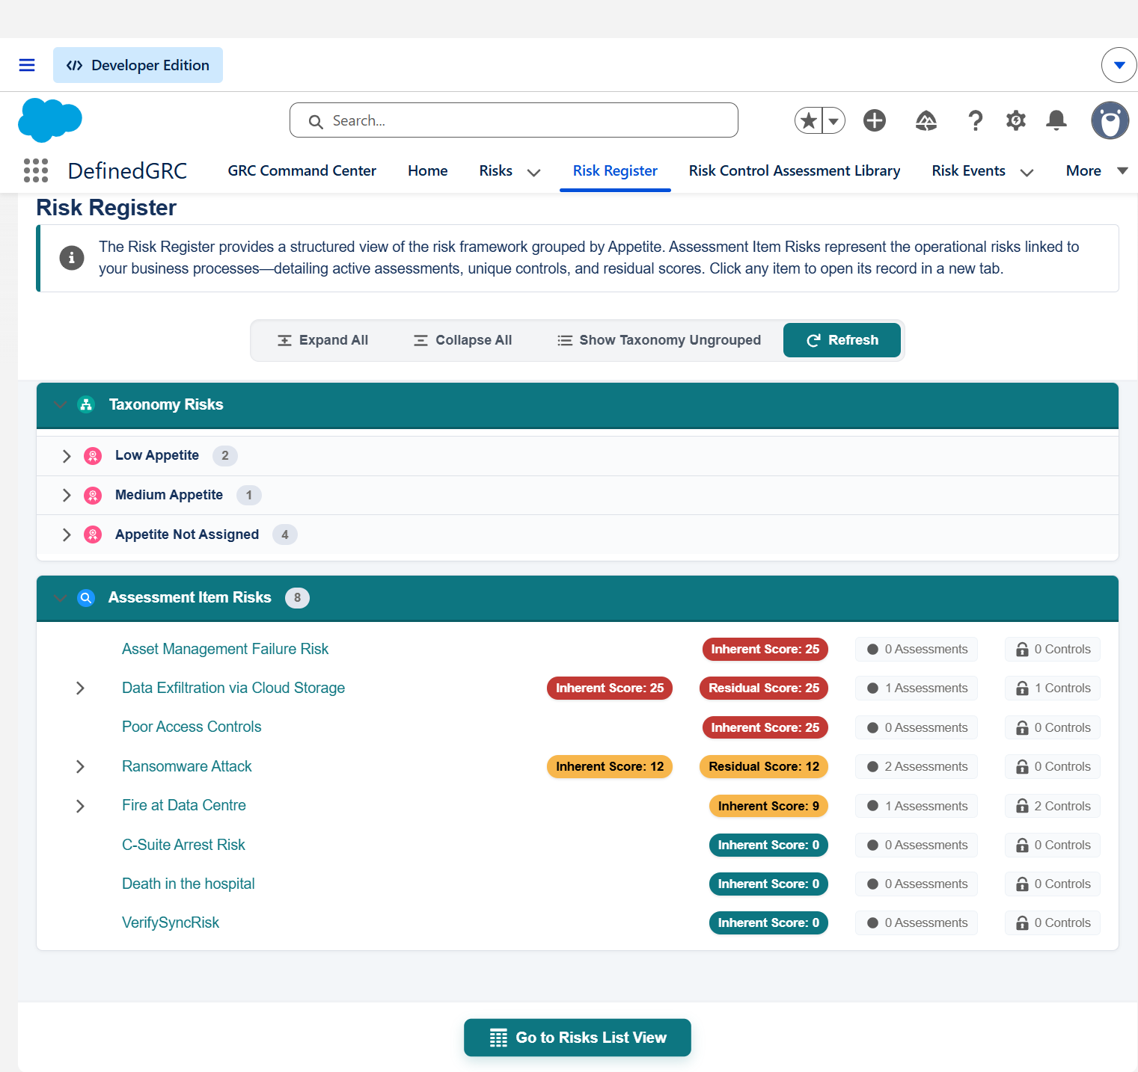Viewport: 1138px width, 1072px height.
Task: Click the Refresh button
Action: coord(842,340)
